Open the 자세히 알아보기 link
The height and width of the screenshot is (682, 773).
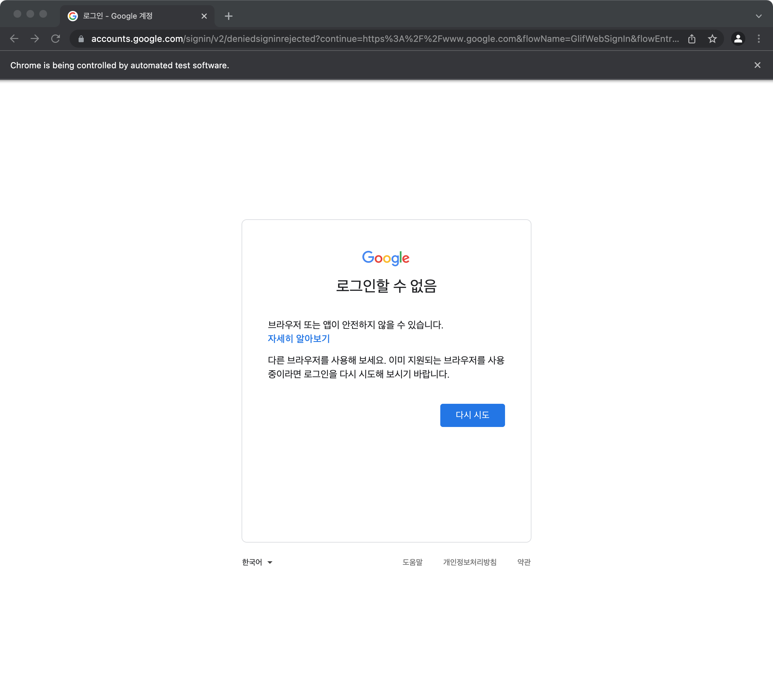tap(299, 339)
